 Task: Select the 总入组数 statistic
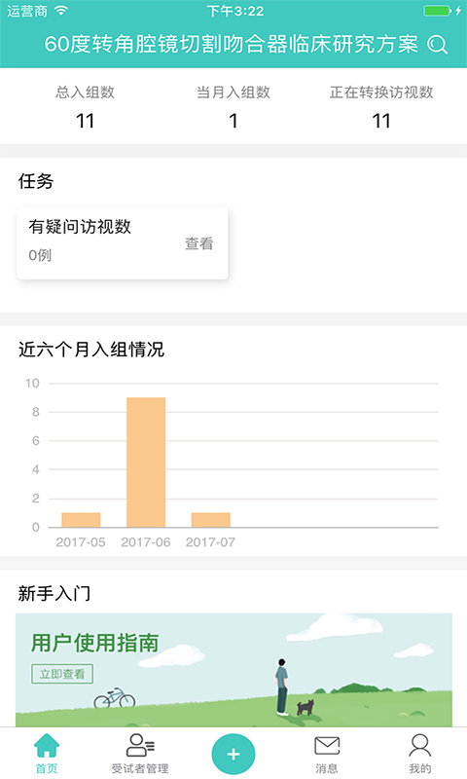(85, 107)
